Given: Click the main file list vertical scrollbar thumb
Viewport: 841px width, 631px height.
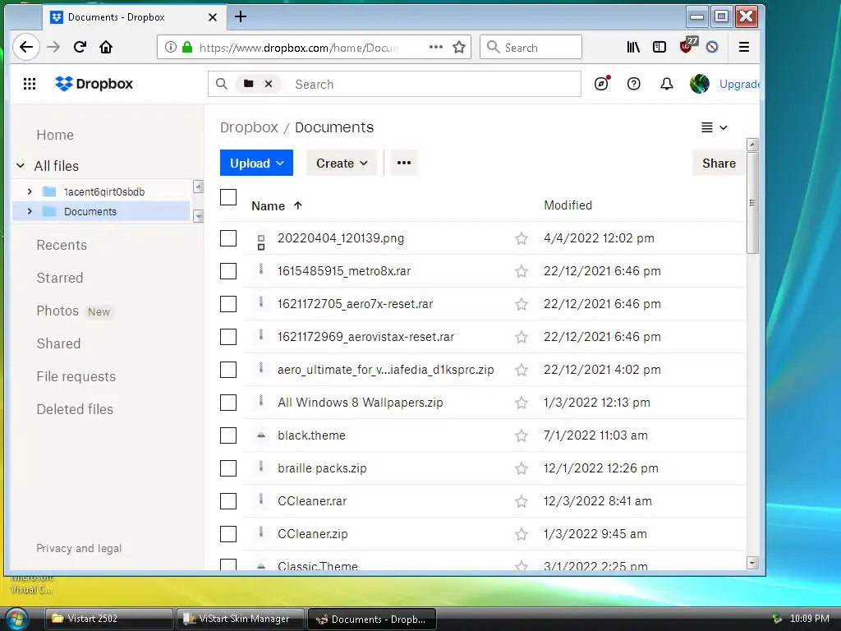Looking at the screenshot, I should (752, 203).
